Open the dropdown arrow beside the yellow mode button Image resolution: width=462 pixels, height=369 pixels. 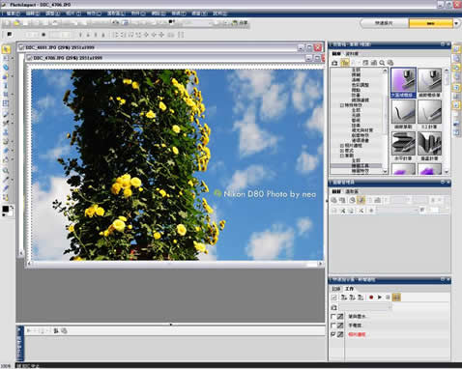(456, 23)
